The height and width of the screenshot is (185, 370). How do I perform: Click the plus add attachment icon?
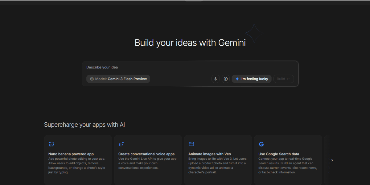point(226,79)
